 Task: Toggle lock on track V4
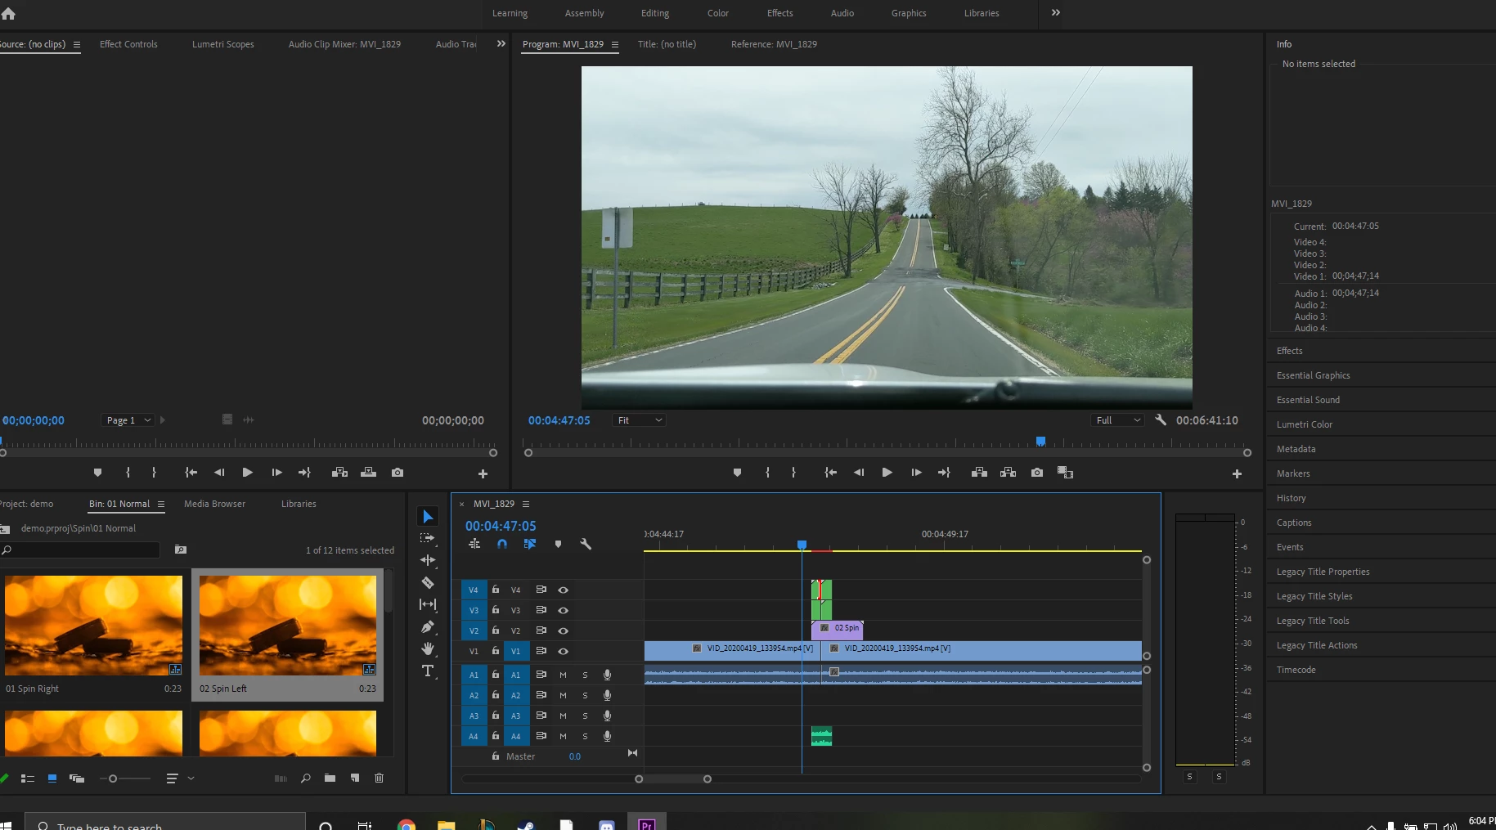coord(495,590)
